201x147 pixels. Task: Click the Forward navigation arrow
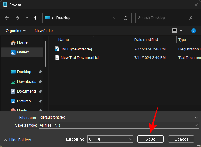point(17,18)
